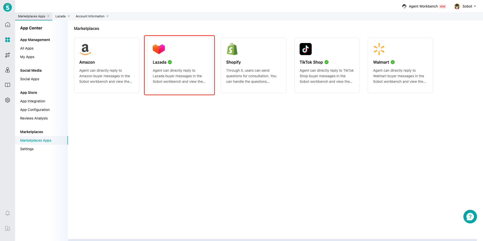Screen dimensions: 483x241
Task: Open the notifications bell icon
Action: point(8,213)
